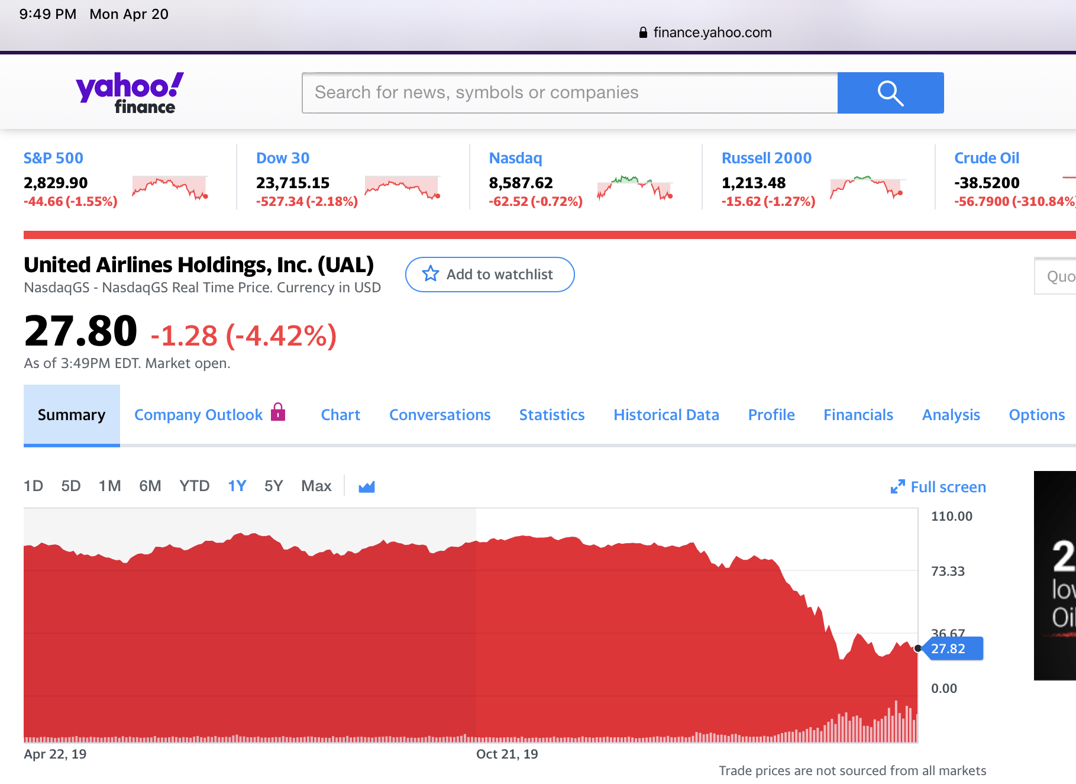The width and height of the screenshot is (1076, 784).
Task: Click the browser address bar lock icon
Action: pos(643,33)
